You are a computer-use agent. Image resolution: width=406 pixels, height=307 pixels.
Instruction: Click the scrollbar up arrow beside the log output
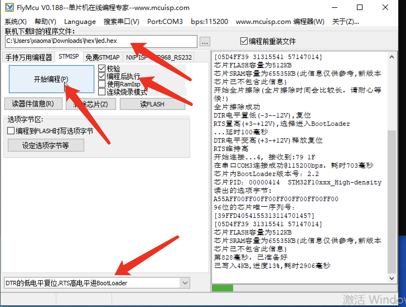[x=392, y=57]
